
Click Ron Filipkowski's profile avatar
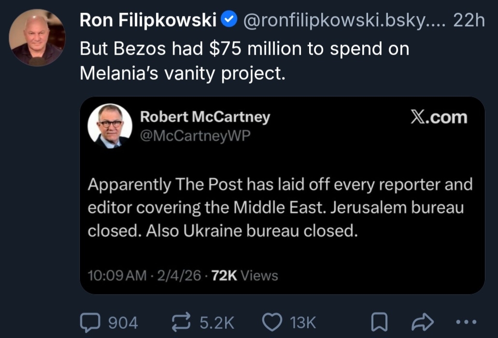(37, 37)
